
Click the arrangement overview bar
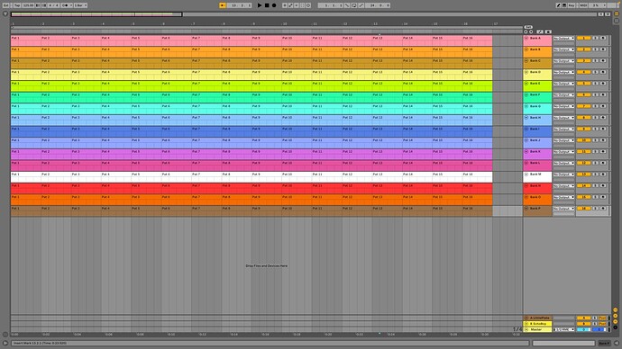coord(304,14)
